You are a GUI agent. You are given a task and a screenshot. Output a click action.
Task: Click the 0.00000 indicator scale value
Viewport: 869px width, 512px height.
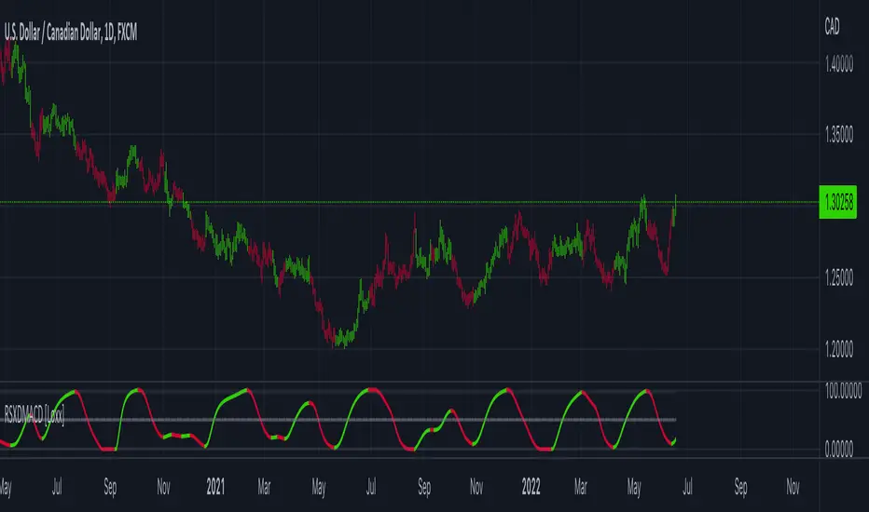[x=839, y=450]
